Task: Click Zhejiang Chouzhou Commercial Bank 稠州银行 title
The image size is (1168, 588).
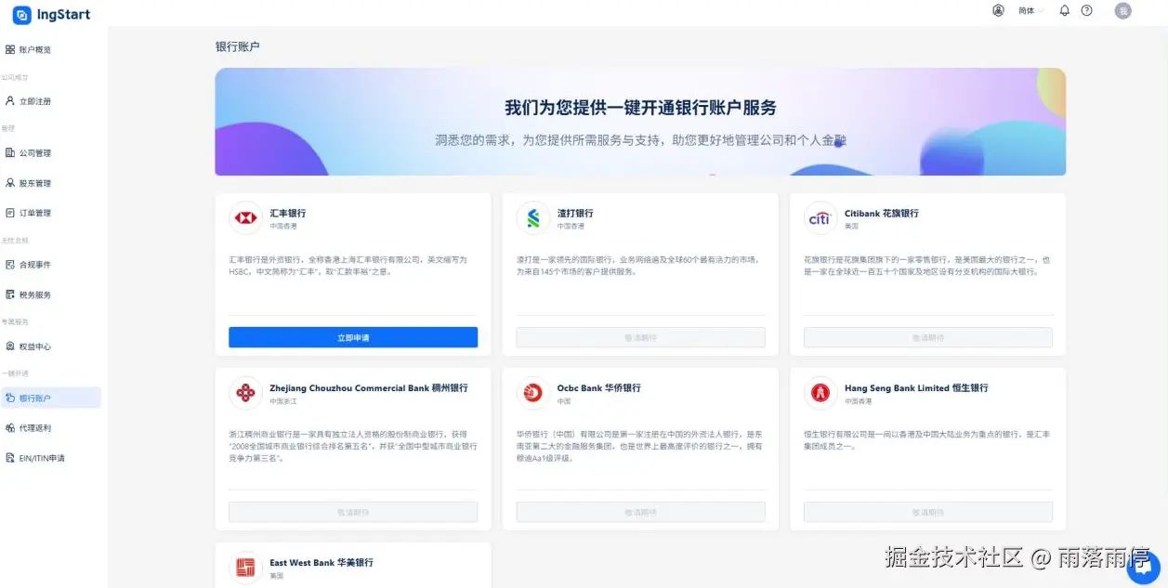Action: [x=369, y=387]
